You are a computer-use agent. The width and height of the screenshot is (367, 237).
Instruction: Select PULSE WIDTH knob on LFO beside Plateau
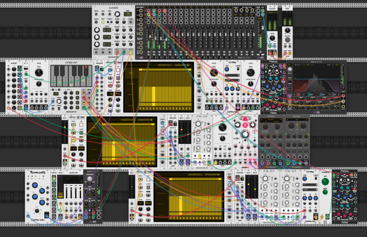250,84
